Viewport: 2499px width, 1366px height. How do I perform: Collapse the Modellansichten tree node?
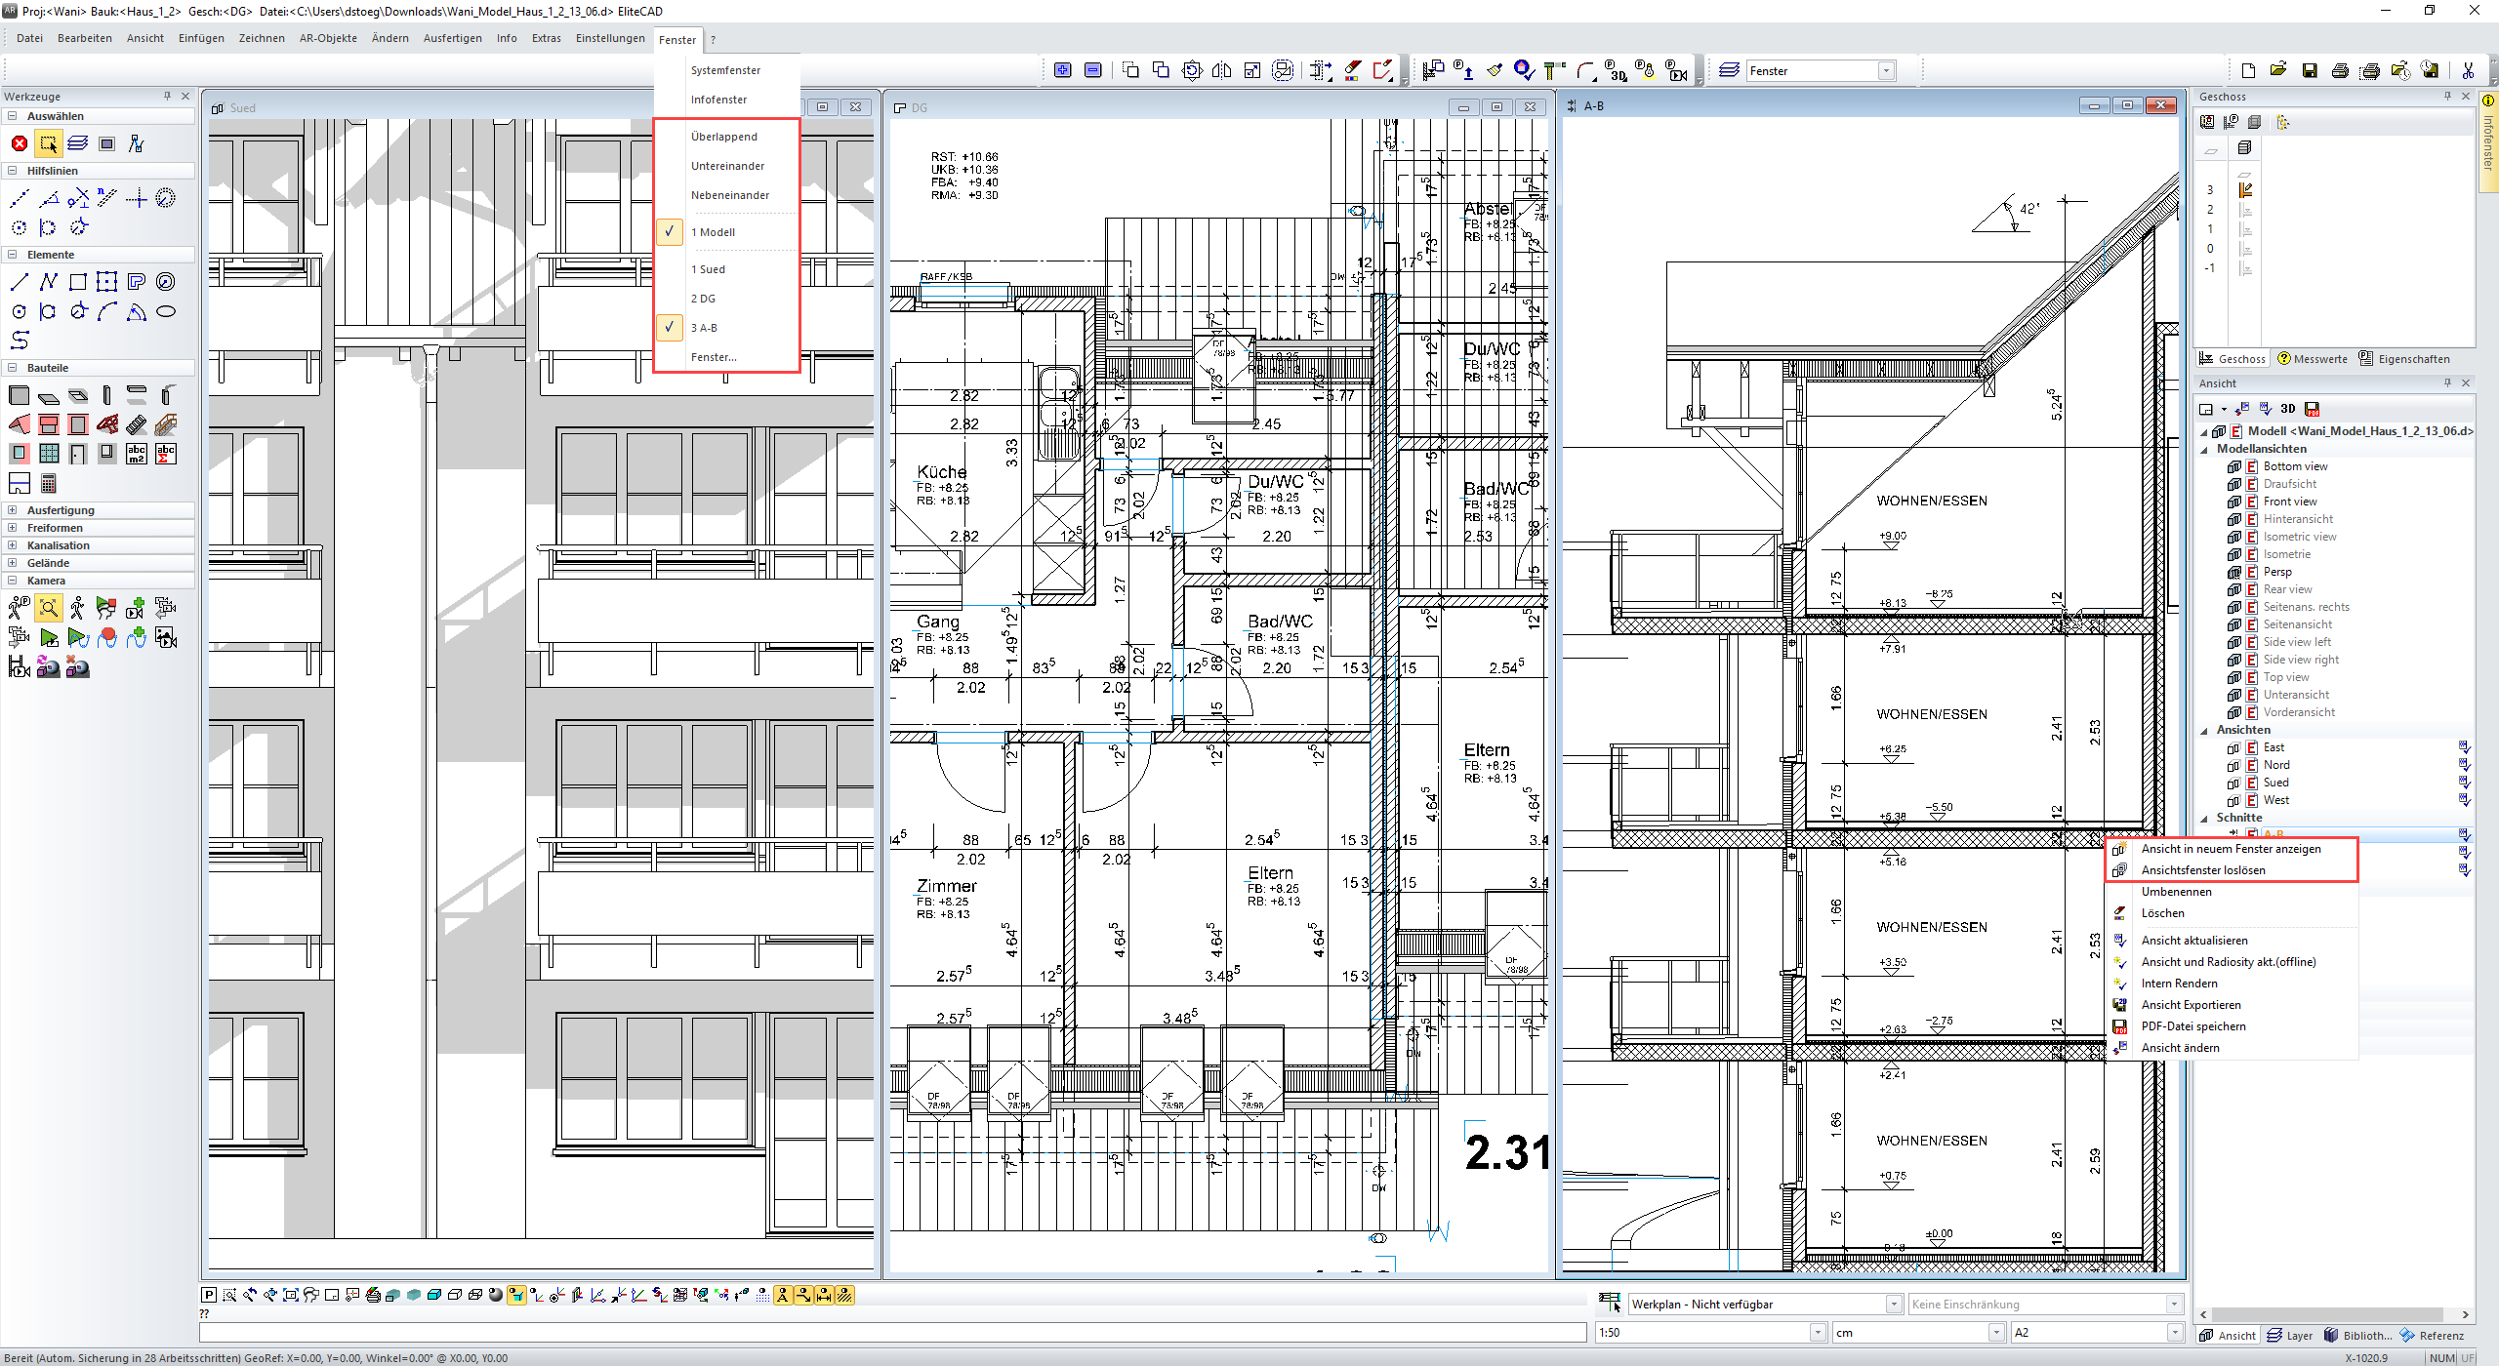(2204, 450)
